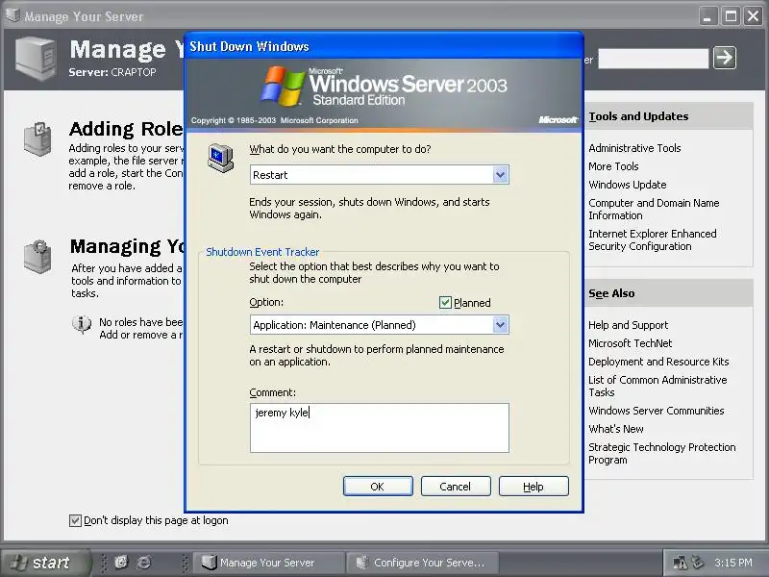Open the shutdown reason Option dropdown
Screen dimensions: 769x577
(x=500, y=325)
